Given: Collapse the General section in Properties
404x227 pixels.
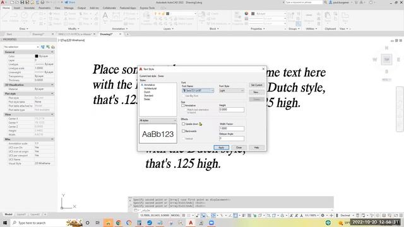Looking at the screenshot, I should coord(52,52).
